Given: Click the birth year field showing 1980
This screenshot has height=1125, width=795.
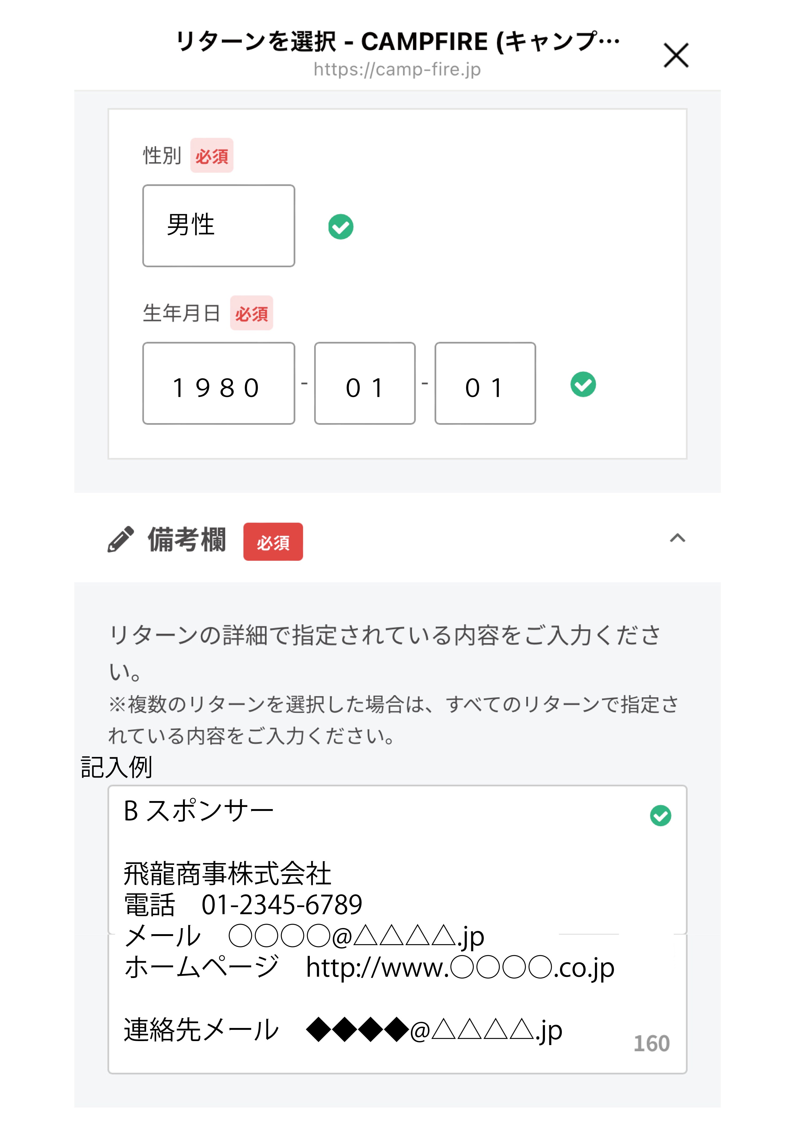Looking at the screenshot, I should [x=219, y=384].
